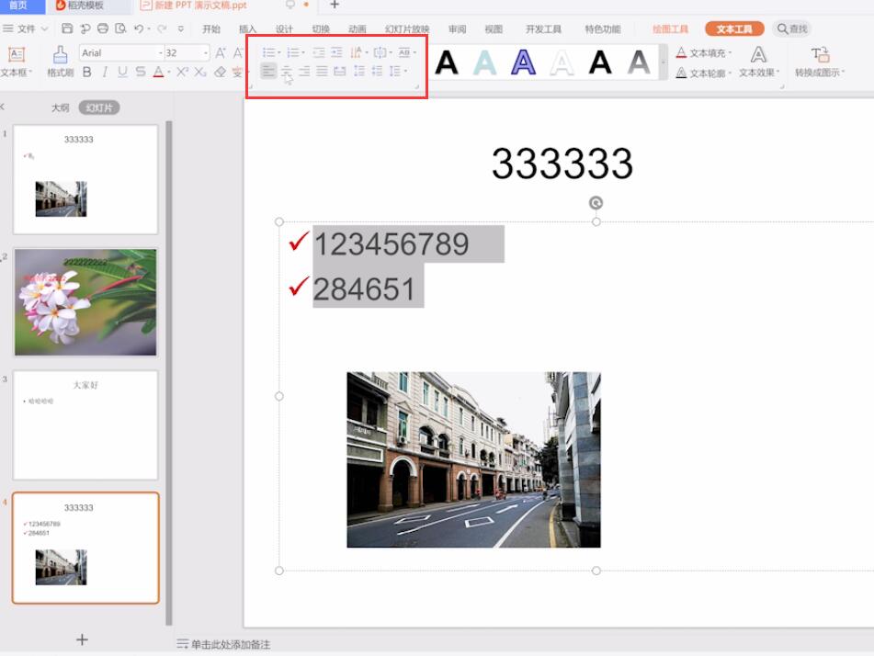Viewport: 874px width, 656px height.
Task: Open the 审阅 (Review) ribbon tab
Action: (x=457, y=29)
